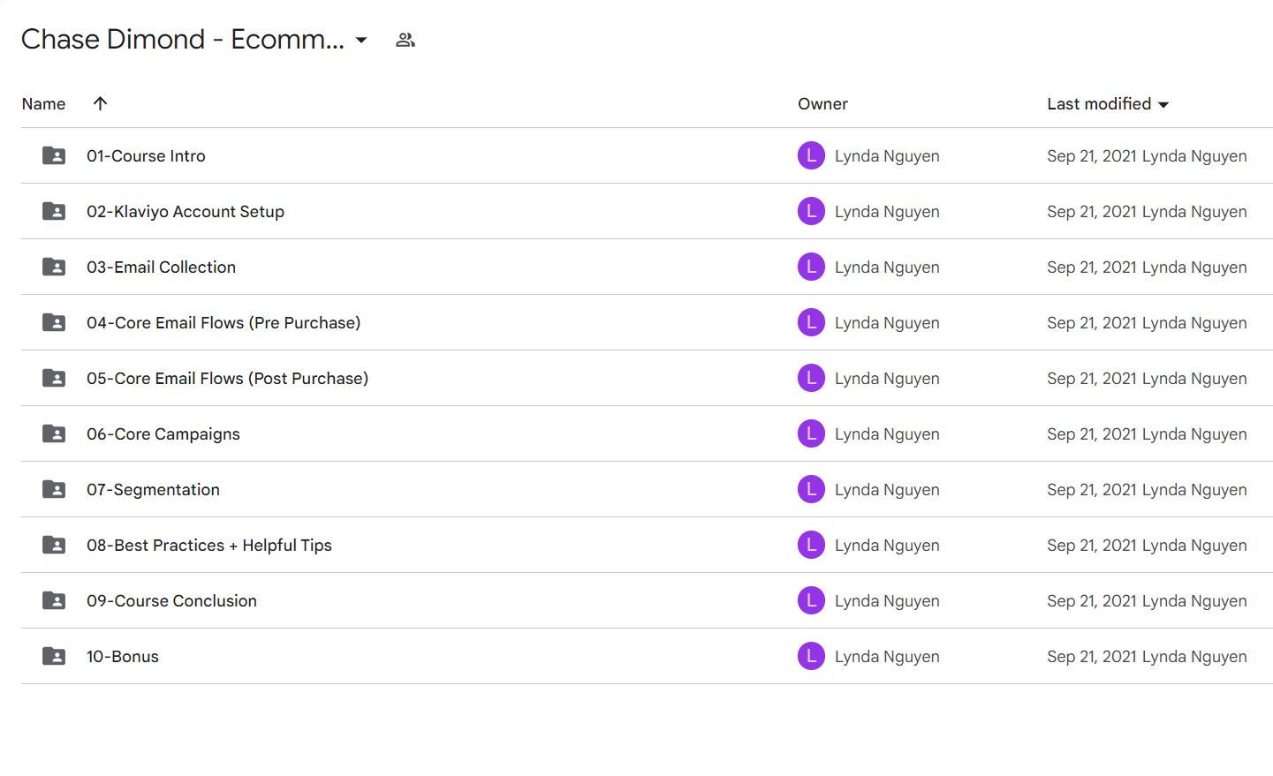The width and height of the screenshot is (1273, 776).
Task: Select the 06-Core Campaigns folder name
Action: click(163, 434)
